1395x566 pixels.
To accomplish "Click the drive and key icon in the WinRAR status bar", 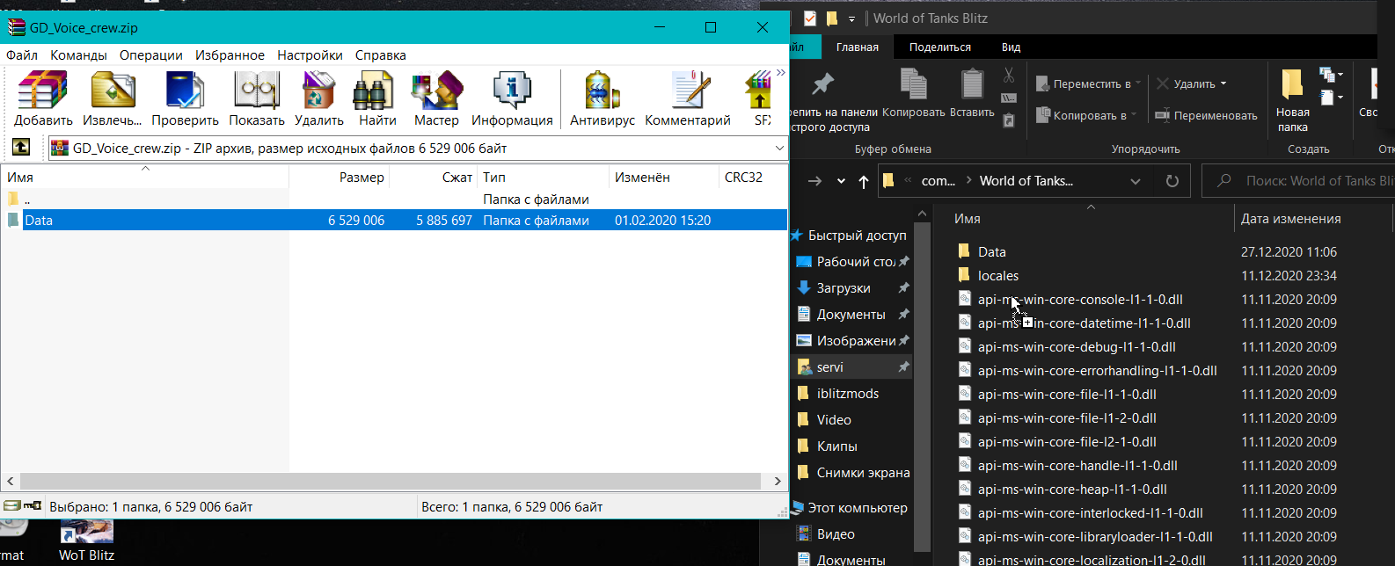I will pos(23,506).
